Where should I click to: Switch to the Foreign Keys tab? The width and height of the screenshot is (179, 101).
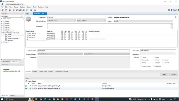(x=43, y=71)
